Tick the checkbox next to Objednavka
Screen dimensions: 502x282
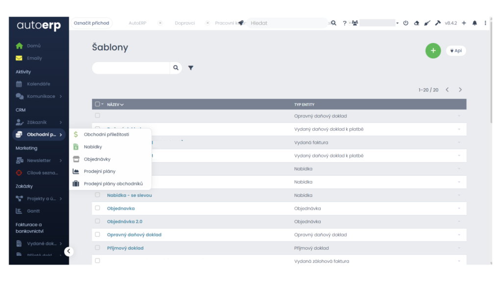(98, 208)
